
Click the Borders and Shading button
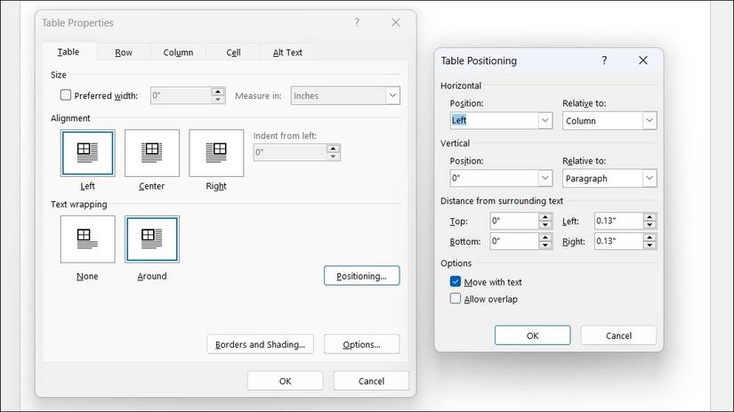pos(260,344)
